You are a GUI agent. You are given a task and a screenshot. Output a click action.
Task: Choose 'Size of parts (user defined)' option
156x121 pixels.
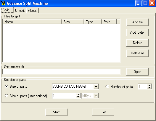point(7,96)
